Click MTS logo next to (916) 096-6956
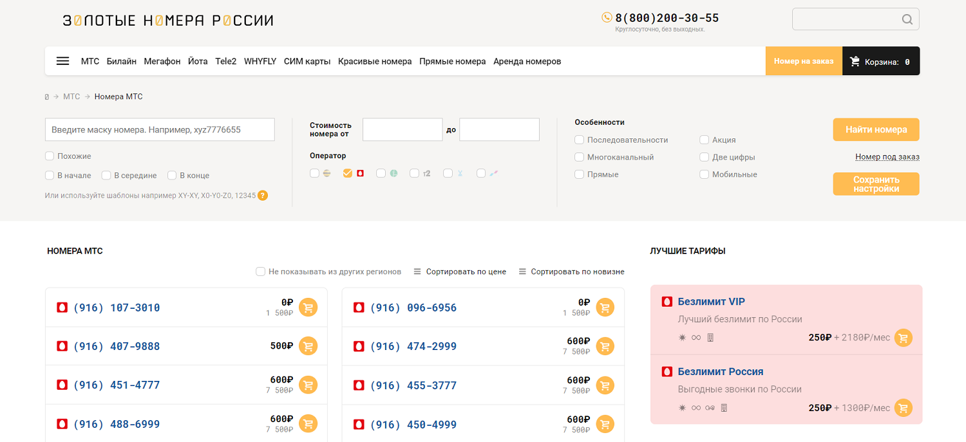966x442 pixels. point(359,308)
